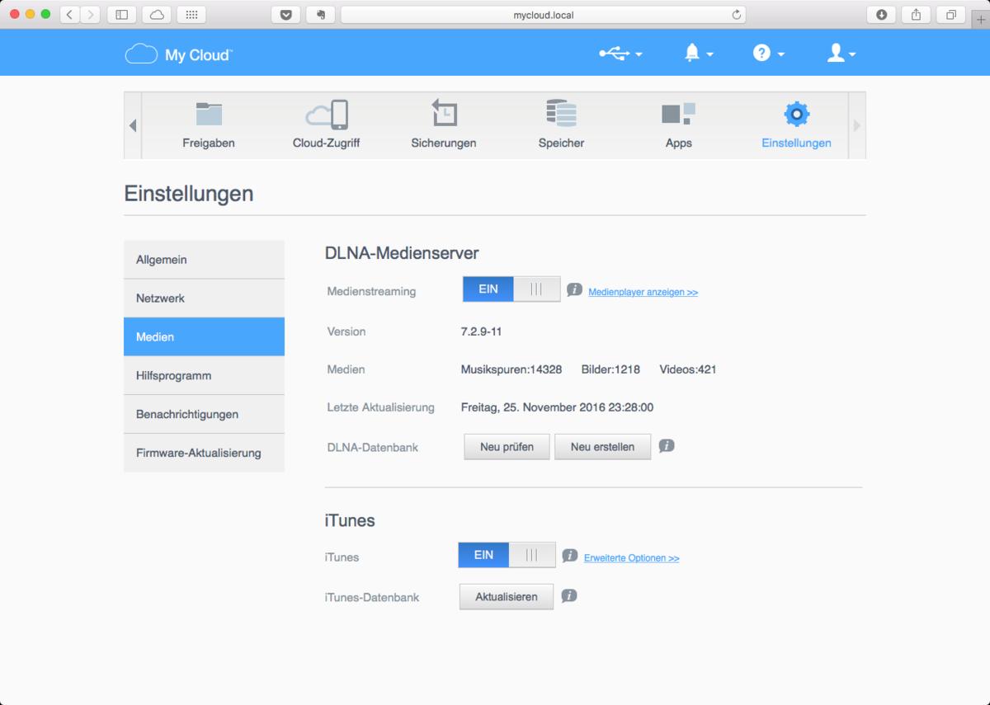990x705 pixels.
Task: Click the Bilder:1218 count
Action: [611, 369]
